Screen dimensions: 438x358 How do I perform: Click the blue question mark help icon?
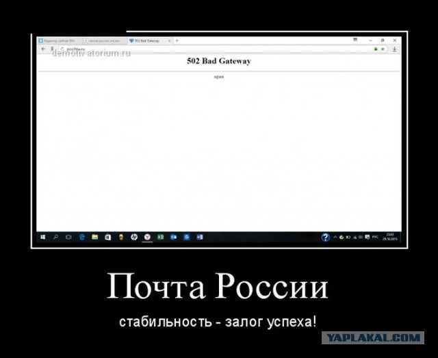click(x=325, y=238)
